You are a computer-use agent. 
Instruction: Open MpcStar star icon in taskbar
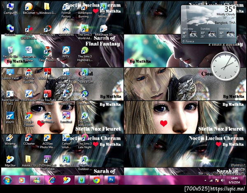coord(66,180)
